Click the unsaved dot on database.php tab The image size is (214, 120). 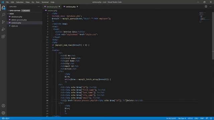click(59, 7)
